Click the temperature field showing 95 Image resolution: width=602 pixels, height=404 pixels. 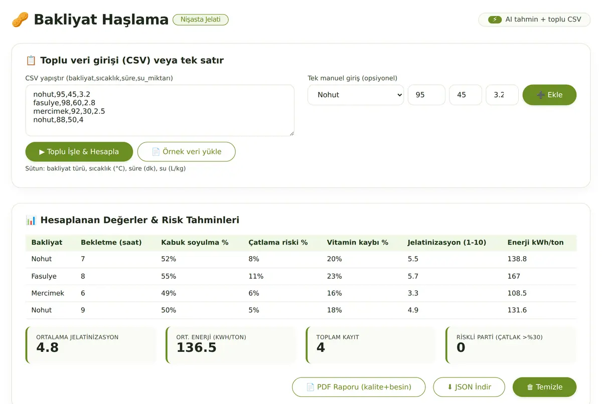[426, 95]
